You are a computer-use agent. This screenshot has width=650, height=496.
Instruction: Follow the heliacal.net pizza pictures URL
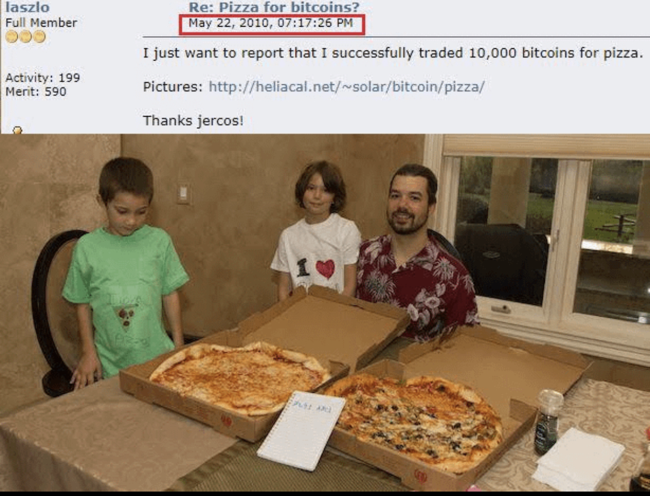[347, 87]
